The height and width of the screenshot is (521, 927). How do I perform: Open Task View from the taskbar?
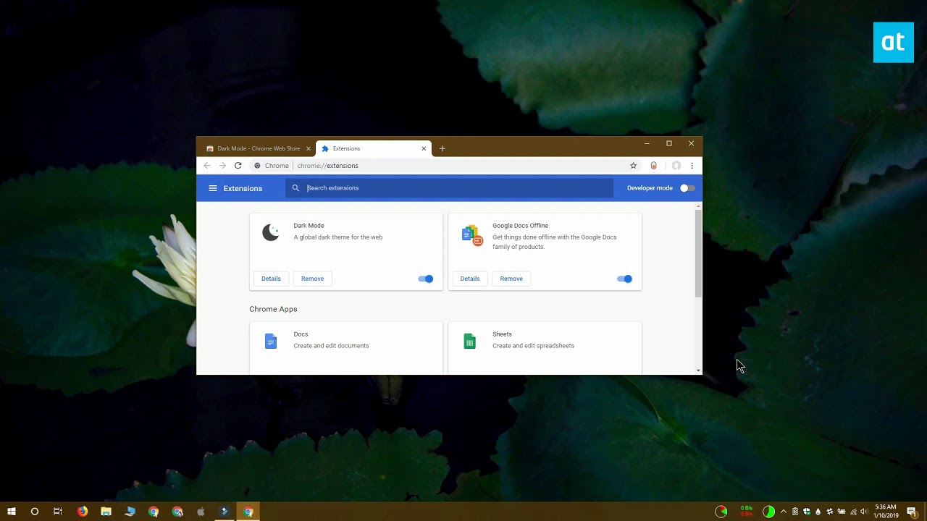pos(58,512)
